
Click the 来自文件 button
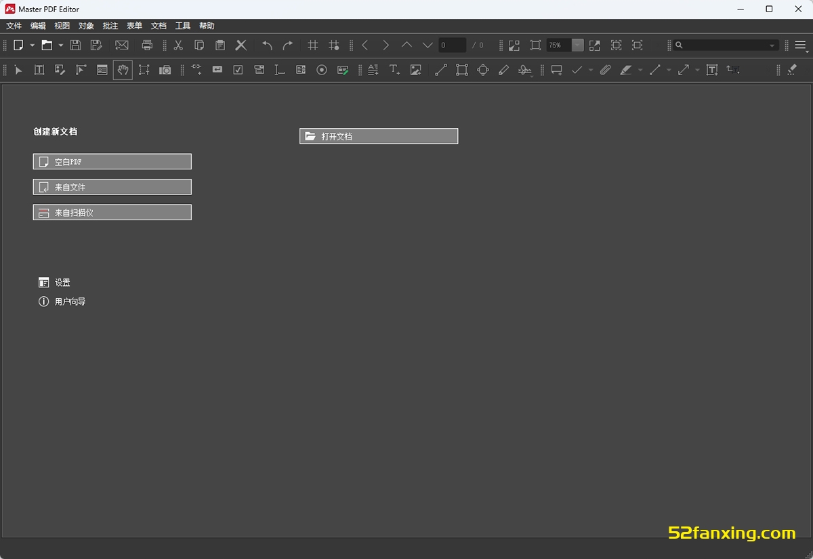pos(112,187)
